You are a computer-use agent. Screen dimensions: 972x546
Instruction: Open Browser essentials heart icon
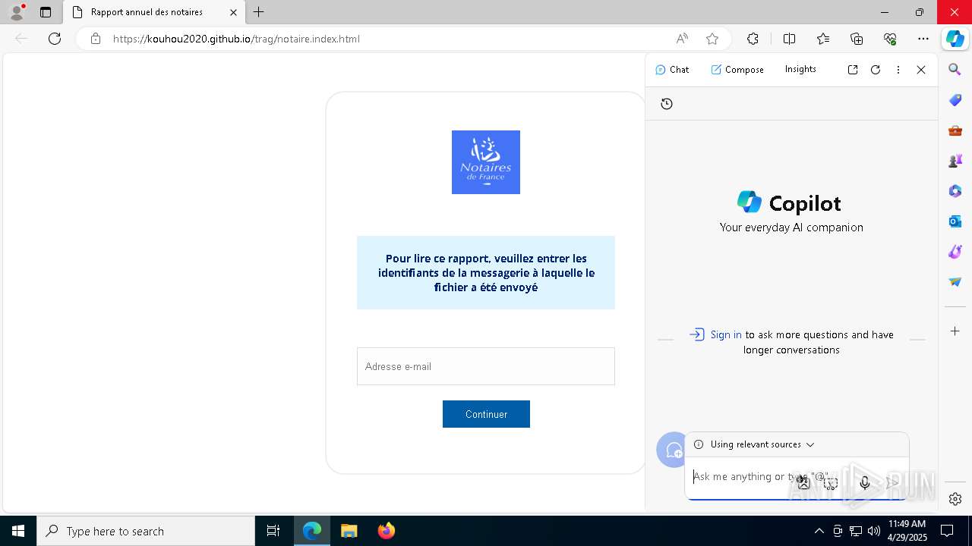click(x=890, y=39)
